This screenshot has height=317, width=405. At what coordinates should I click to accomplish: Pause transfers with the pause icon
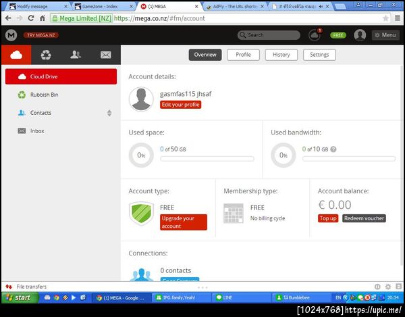pos(377,287)
